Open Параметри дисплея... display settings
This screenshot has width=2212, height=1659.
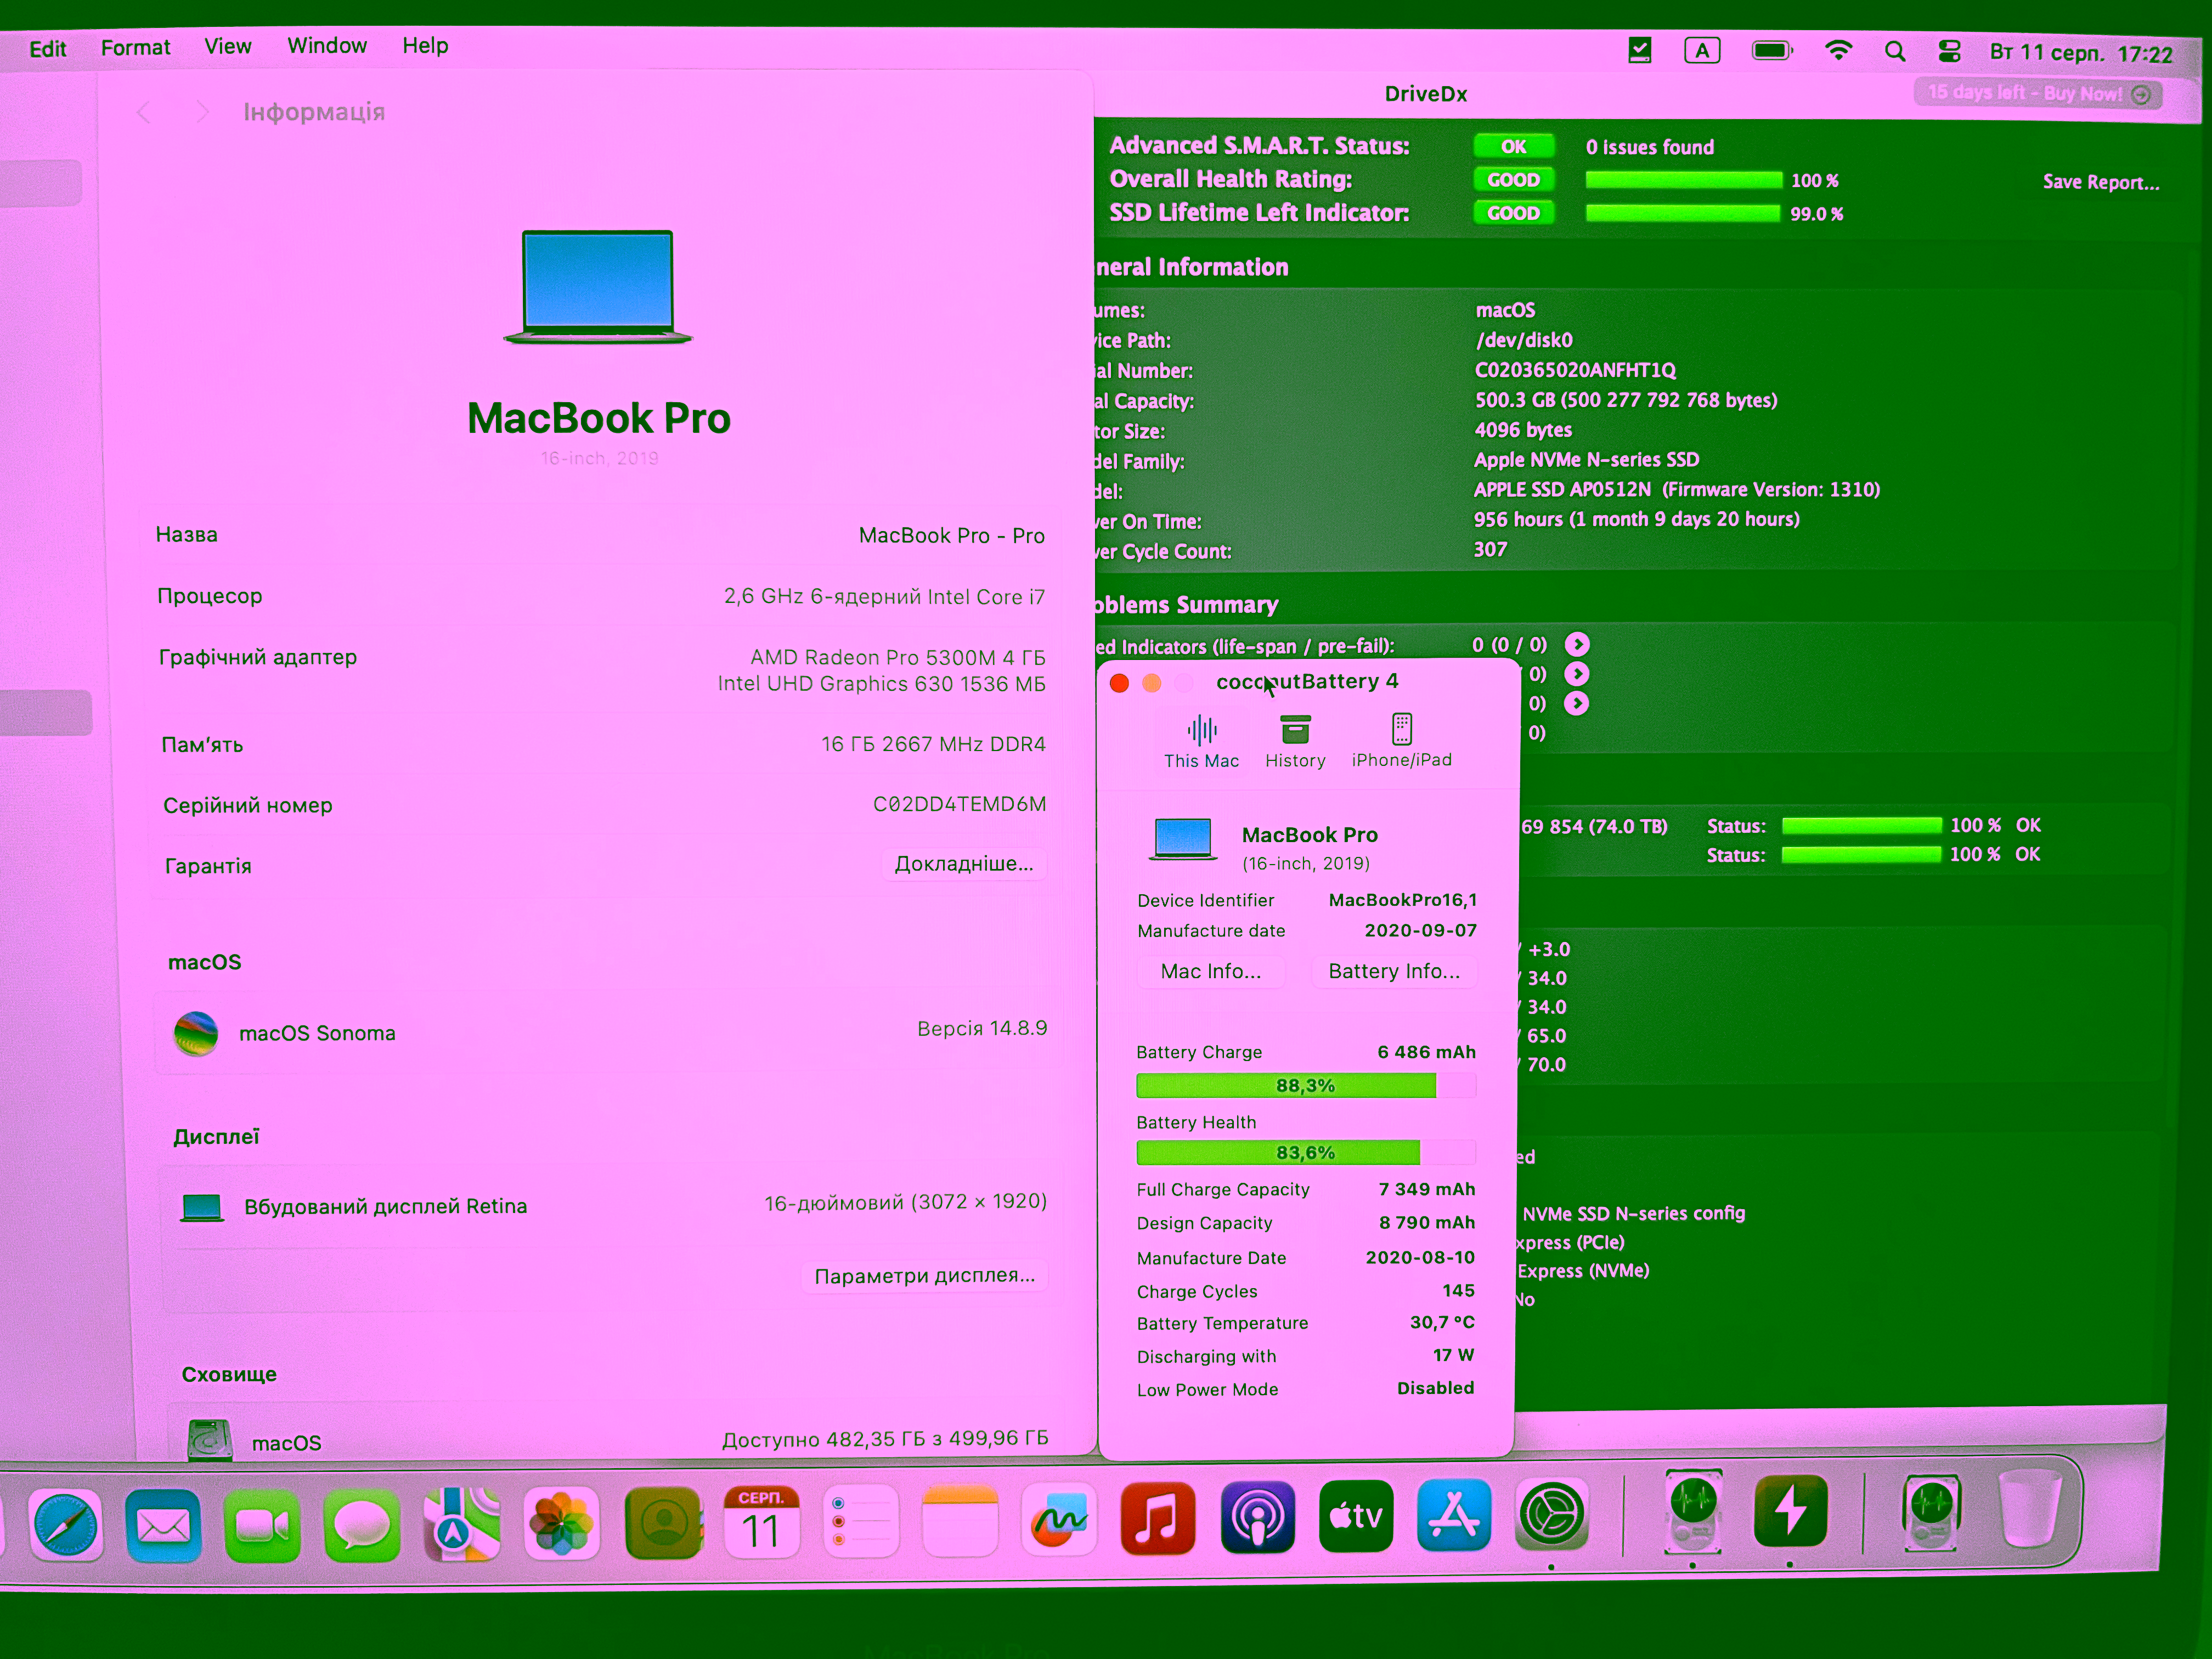(x=925, y=1276)
